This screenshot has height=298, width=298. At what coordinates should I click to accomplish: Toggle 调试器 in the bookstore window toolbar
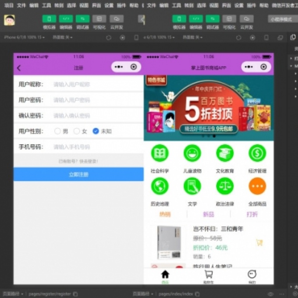point(213,19)
